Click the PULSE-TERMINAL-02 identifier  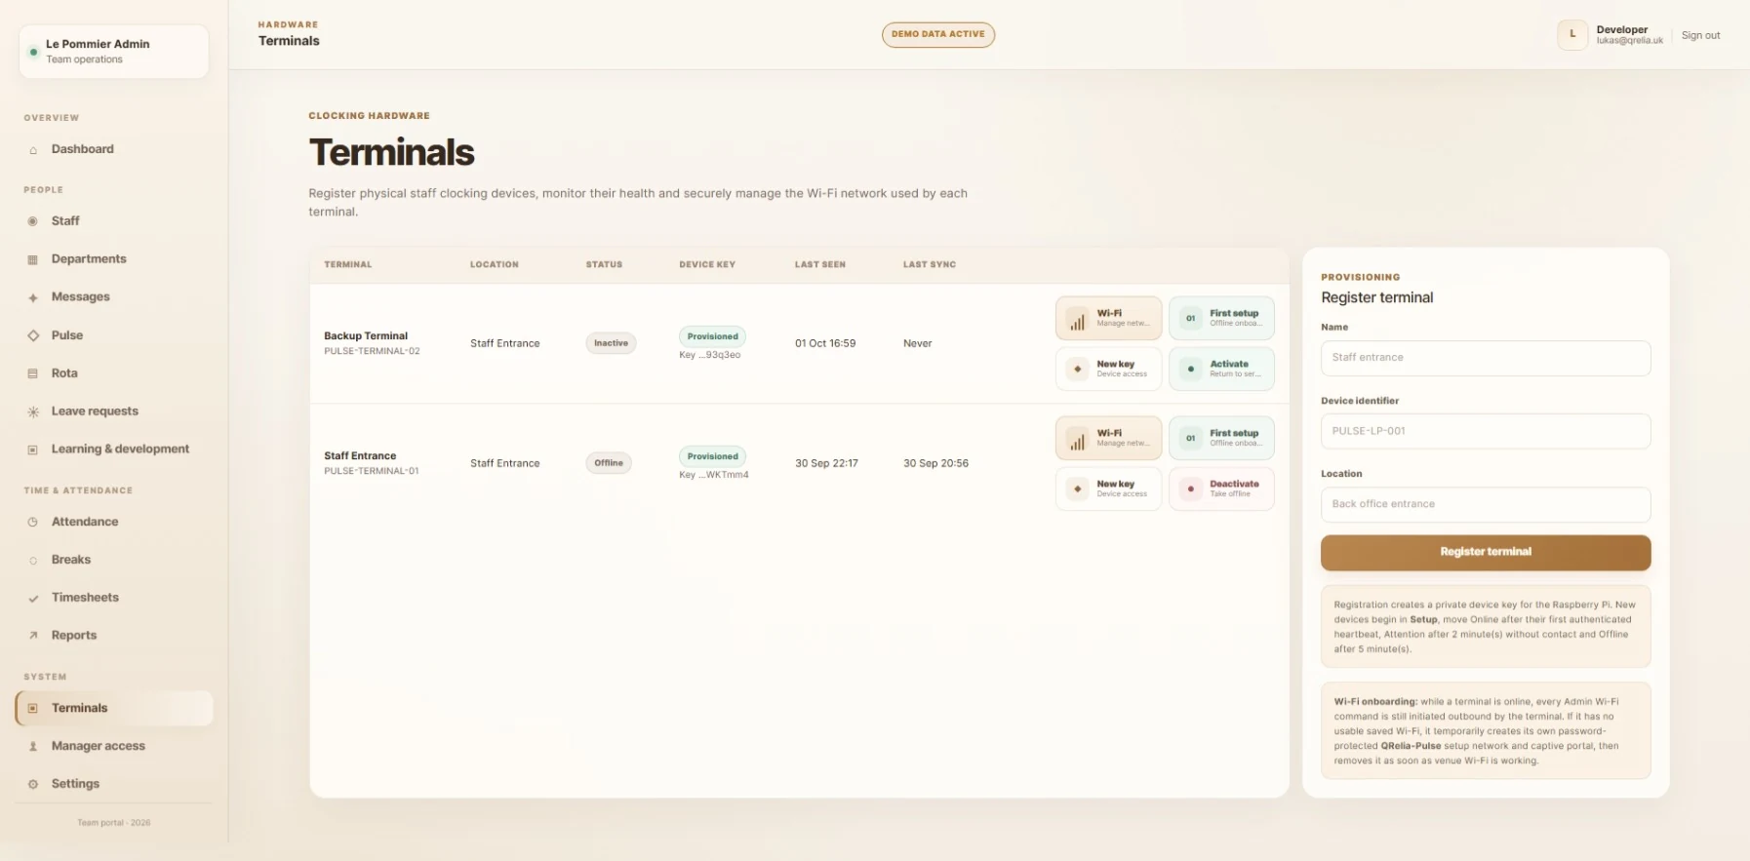click(x=372, y=352)
